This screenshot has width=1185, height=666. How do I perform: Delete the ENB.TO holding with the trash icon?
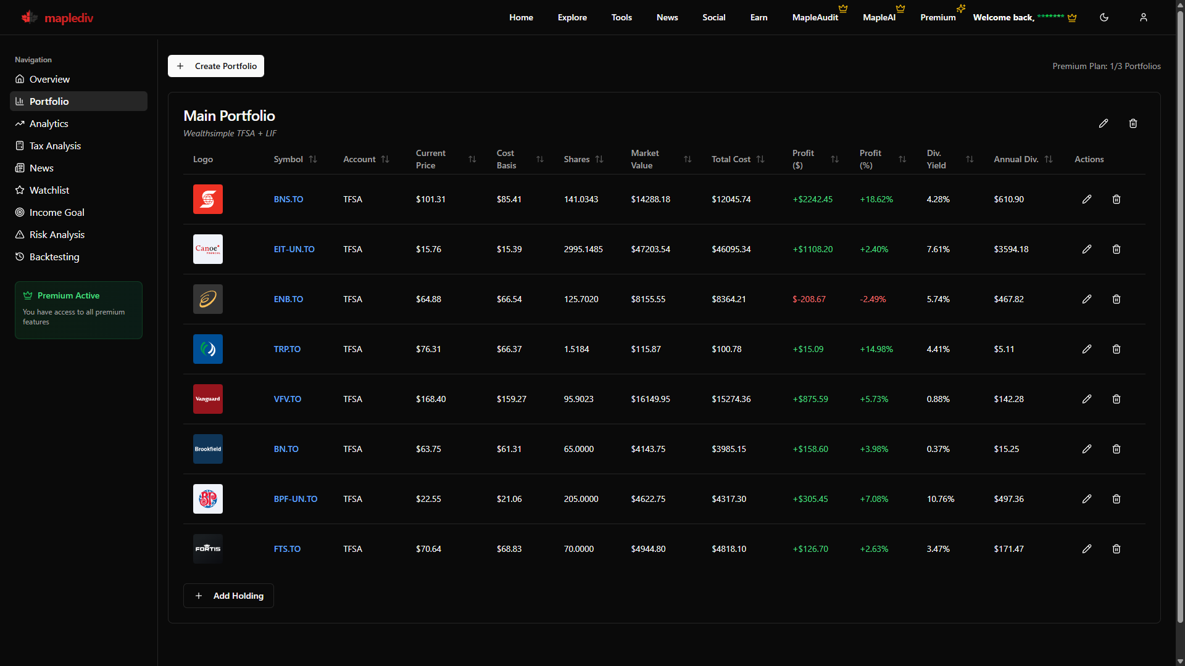click(x=1116, y=299)
